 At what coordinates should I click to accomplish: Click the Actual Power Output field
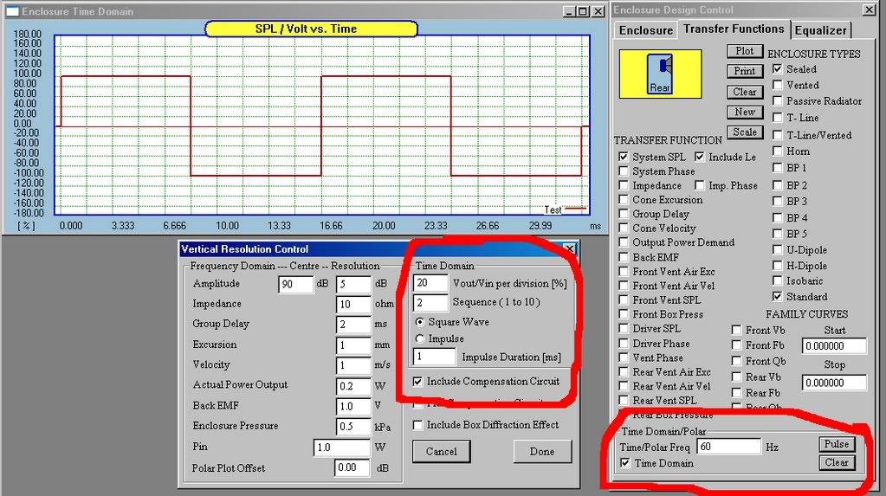[x=353, y=386]
